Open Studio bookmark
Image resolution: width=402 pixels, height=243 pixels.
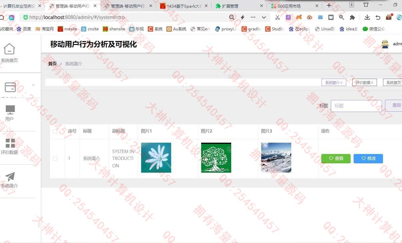pyautogui.click(x=275, y=29)
